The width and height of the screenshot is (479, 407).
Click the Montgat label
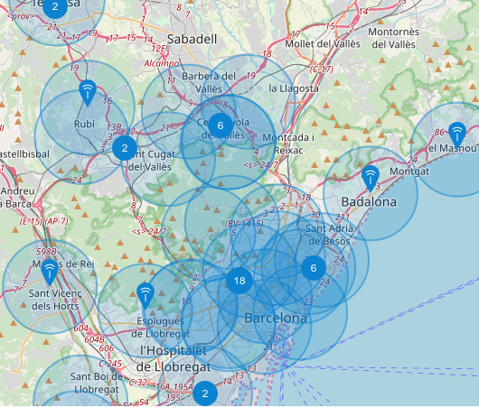click(x=409, y=171)
